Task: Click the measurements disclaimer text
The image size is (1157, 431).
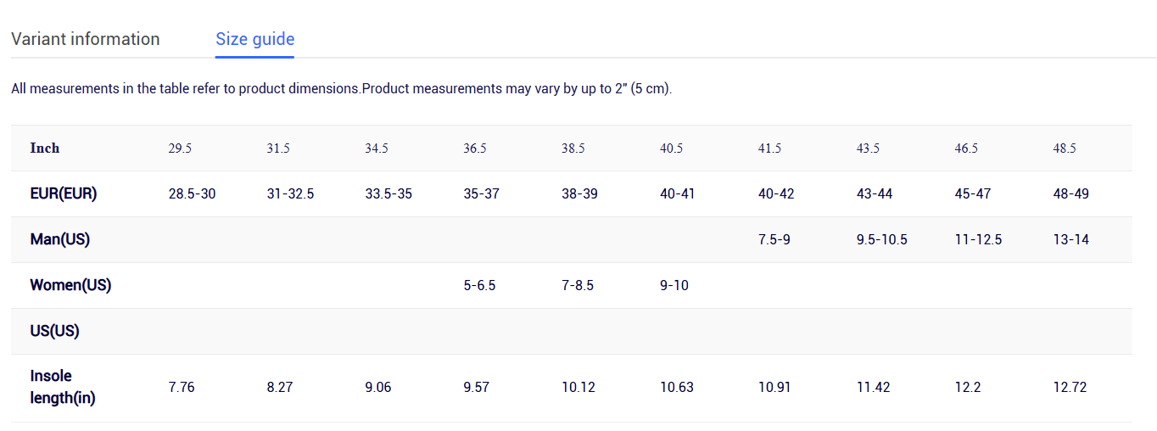Action: pos(341,88)
